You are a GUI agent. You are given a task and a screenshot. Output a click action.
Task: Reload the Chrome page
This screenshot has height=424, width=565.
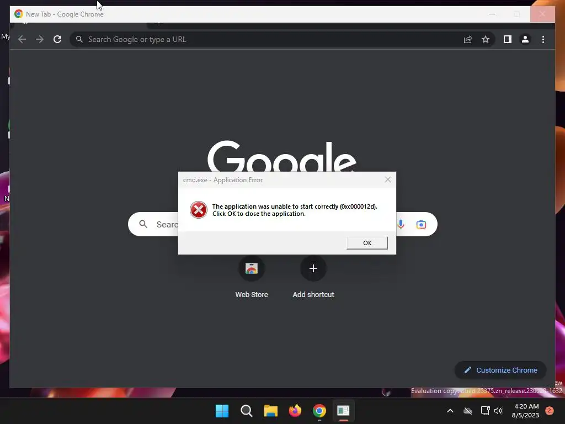57,39
